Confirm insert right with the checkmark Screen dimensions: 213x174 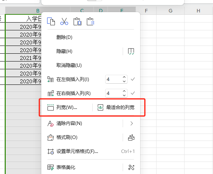coord(133,93)
